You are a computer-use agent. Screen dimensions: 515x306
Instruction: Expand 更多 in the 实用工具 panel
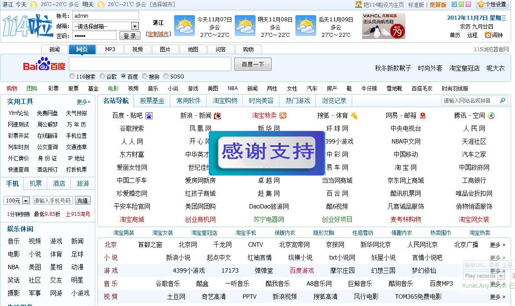tap(84, 102)
